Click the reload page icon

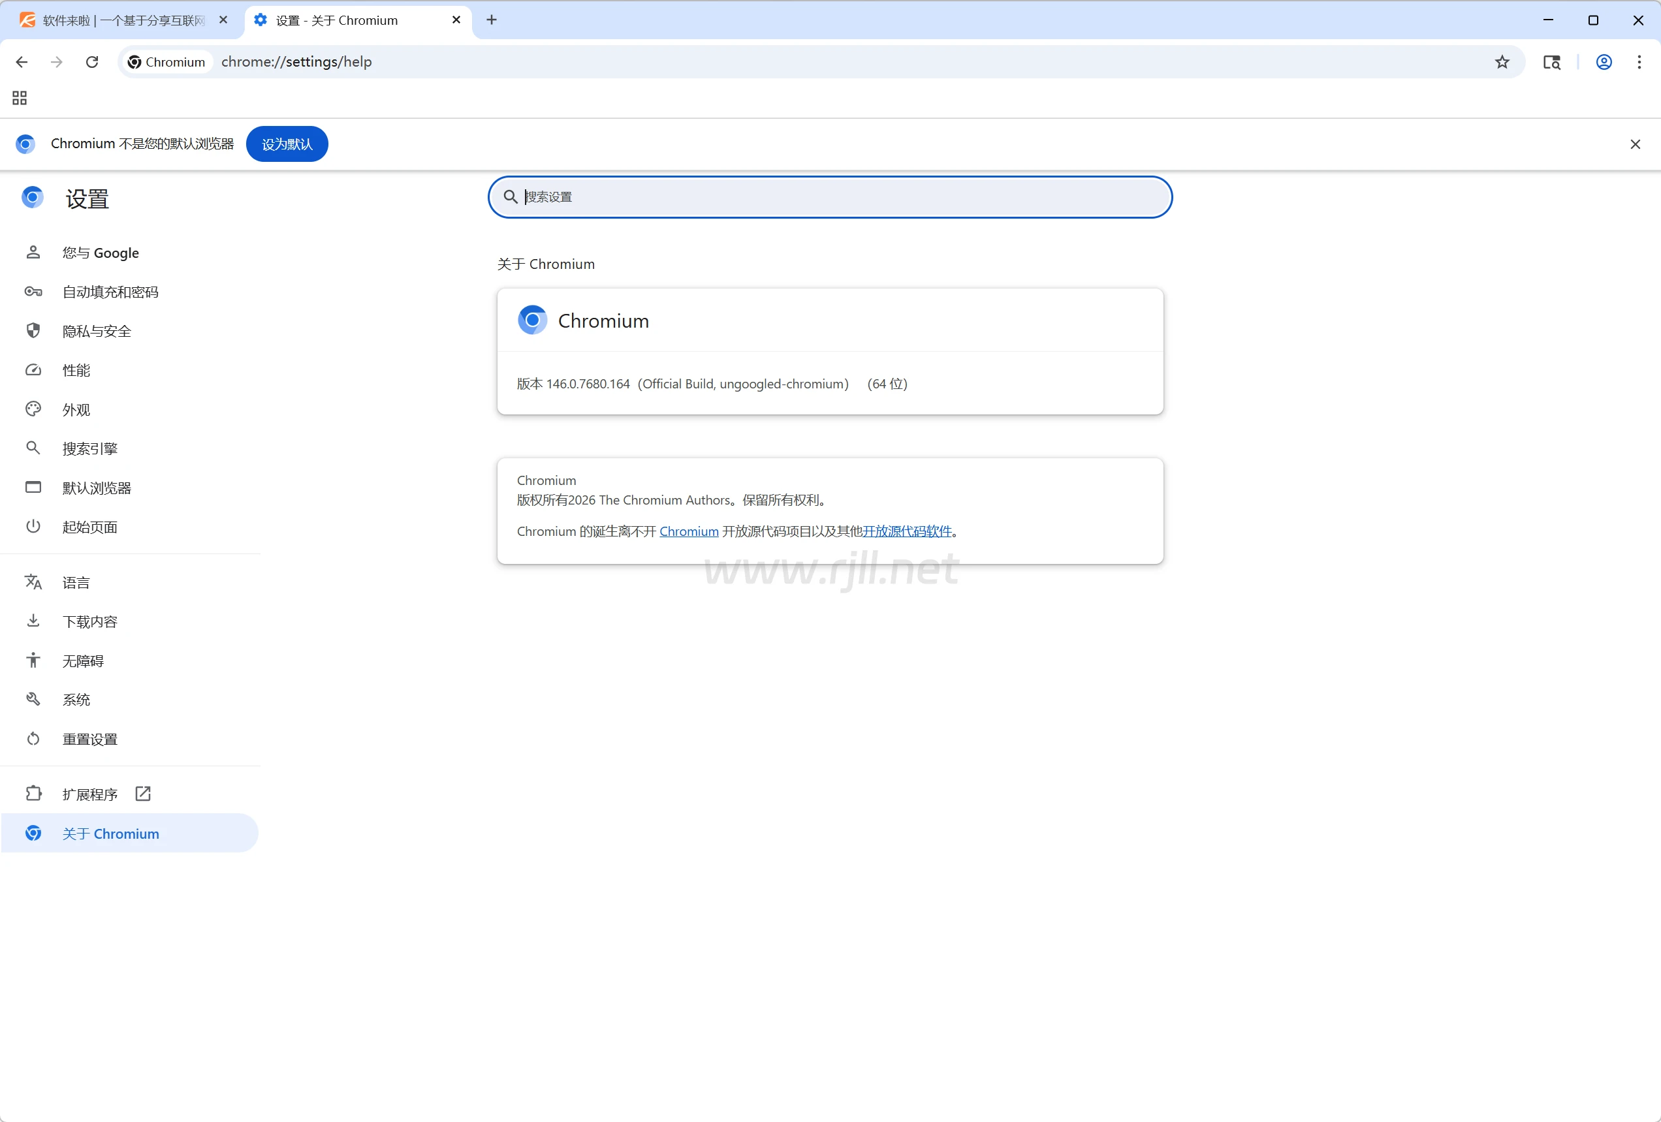pos(92,62)
